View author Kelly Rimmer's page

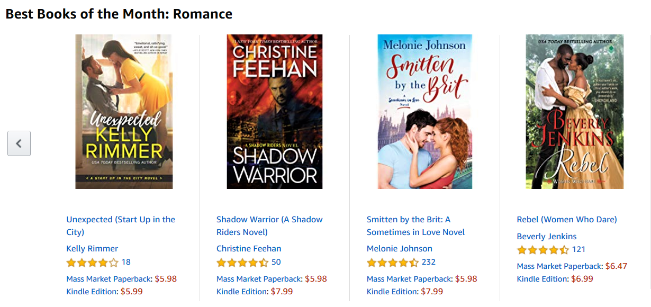click(x=92, y=249)
